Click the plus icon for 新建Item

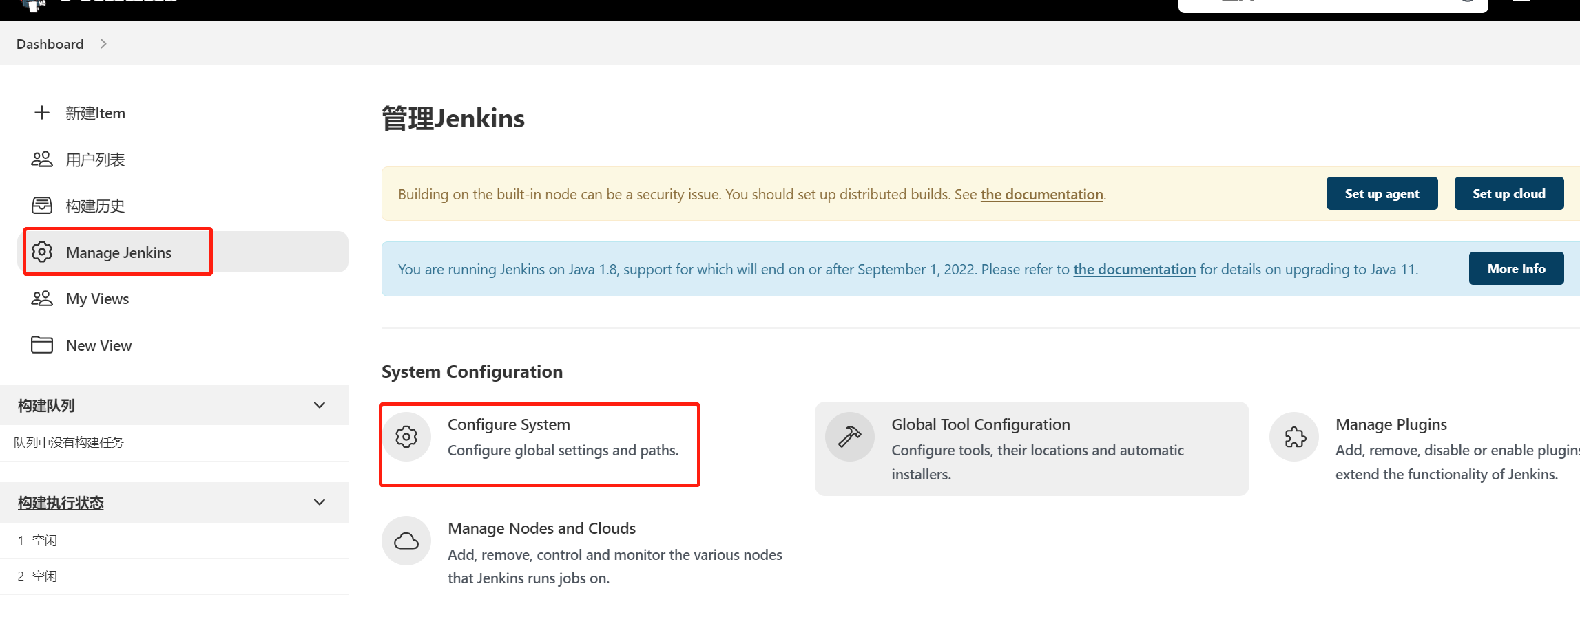click(x=42, y=113)
